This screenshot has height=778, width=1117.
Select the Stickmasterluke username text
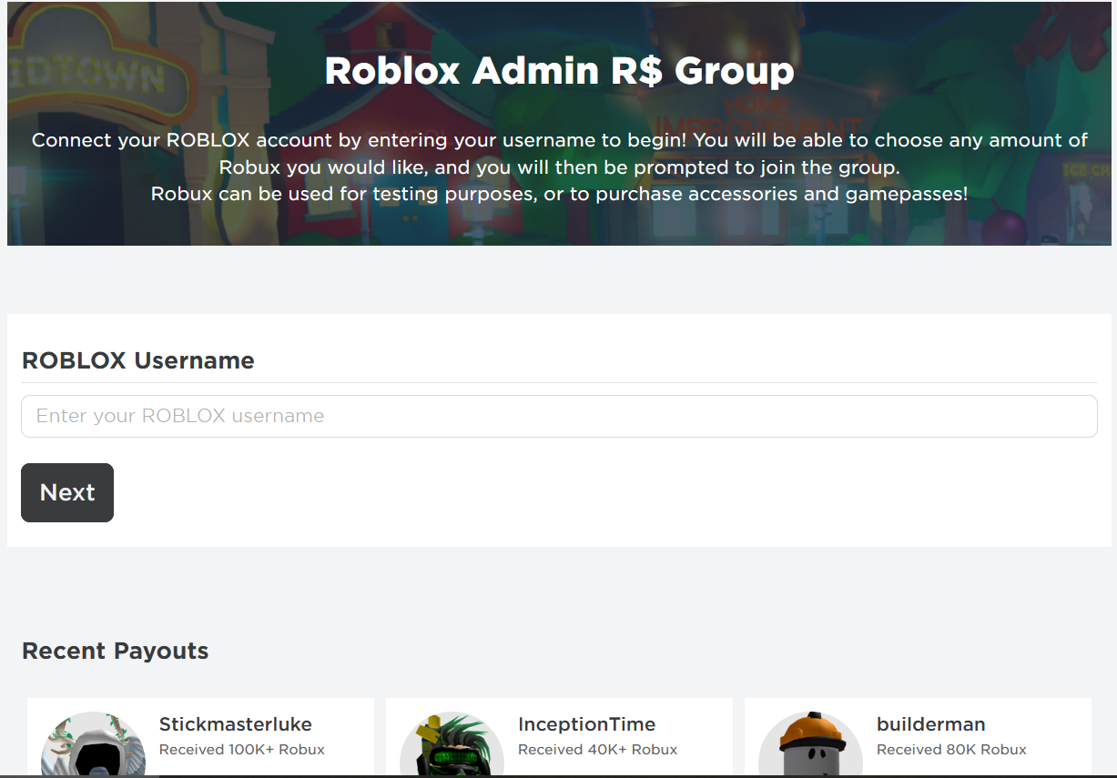(236, 724)
